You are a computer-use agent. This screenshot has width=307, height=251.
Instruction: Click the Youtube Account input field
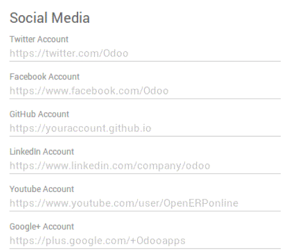[x=145, y=204]
